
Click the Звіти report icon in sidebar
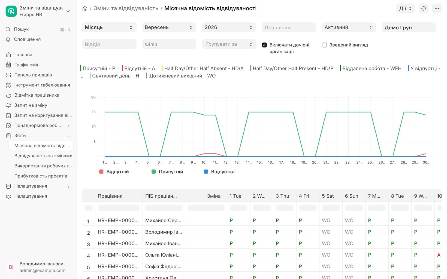point(8,136)
